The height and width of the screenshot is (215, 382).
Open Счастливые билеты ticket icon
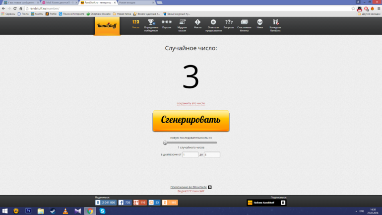244,22
